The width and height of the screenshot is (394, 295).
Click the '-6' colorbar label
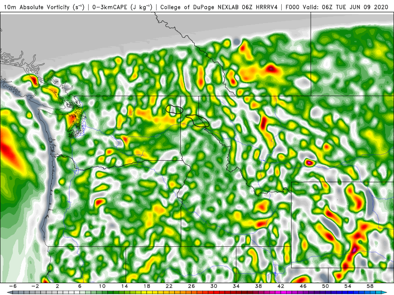(x=13, y=286)
